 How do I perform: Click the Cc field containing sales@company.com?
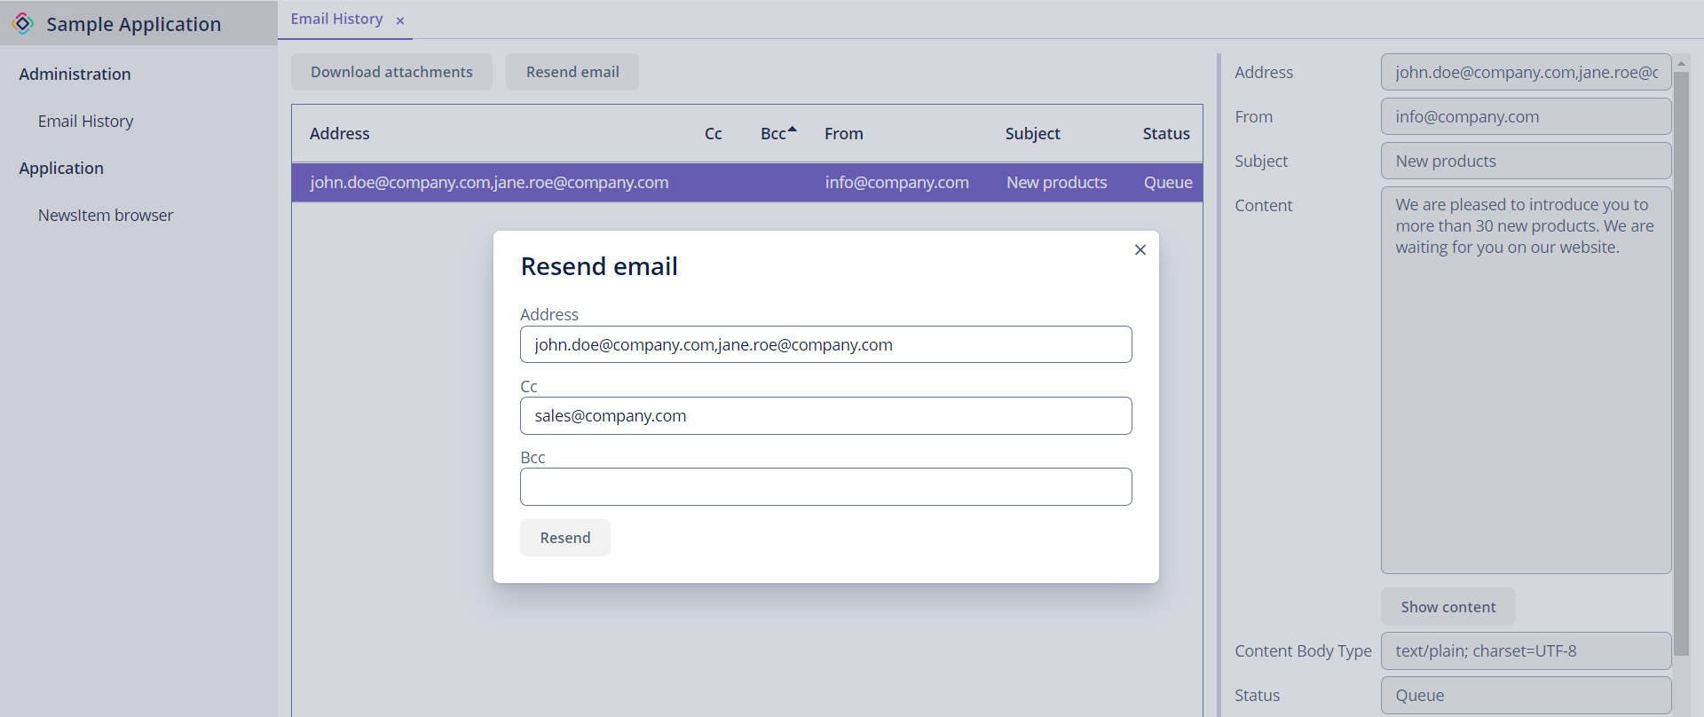[825, 416]
